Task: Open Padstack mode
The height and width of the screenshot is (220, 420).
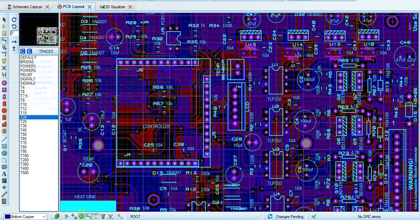Action: tap(4, 131)
